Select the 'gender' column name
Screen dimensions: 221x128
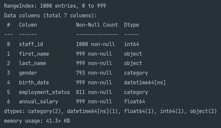[x=28, y=73]
